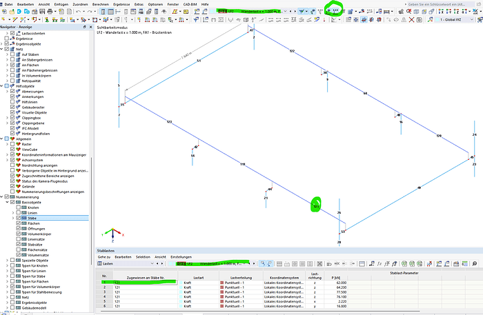
Task: Uncheck the ViewCube checkbox
Action: coord(14,148)
